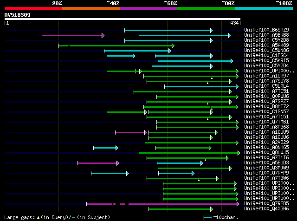Click the cyan =100char. scale bar

coord(207,218)
